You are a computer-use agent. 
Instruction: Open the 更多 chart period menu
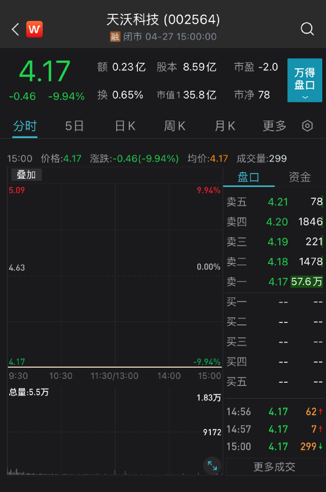(274, 126)
